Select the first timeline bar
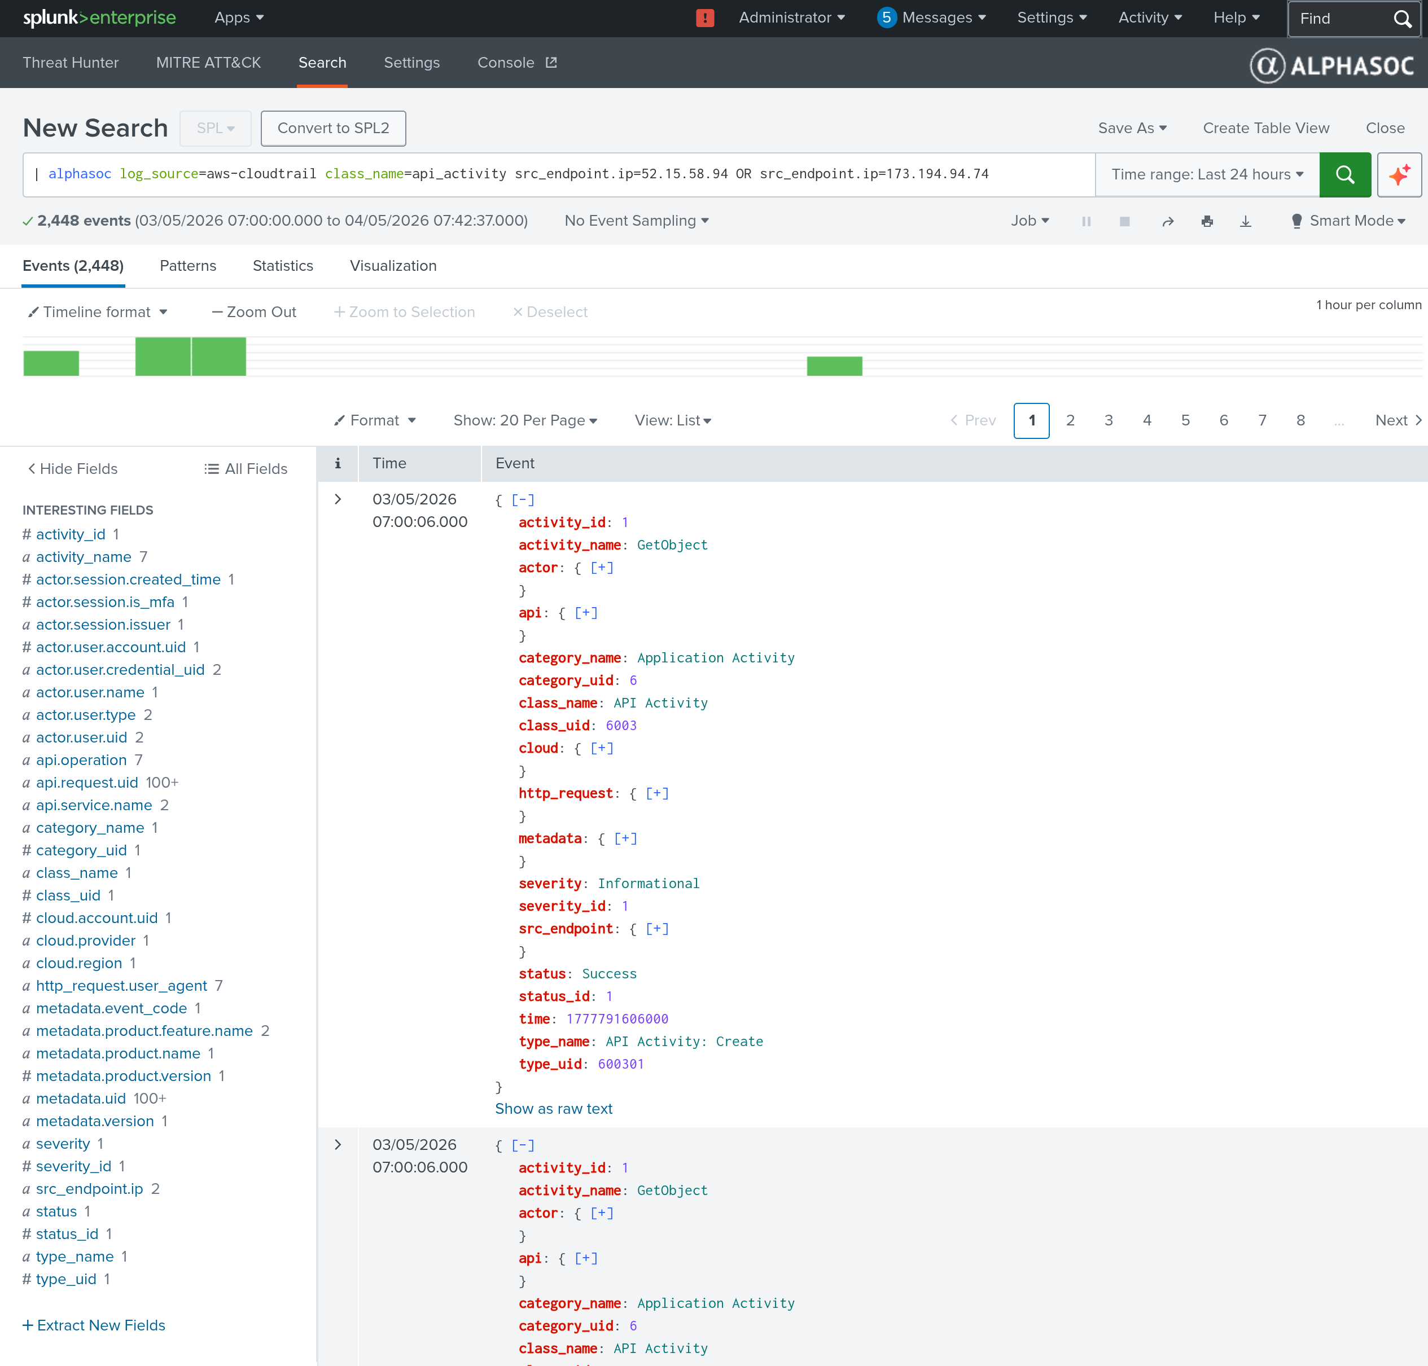The image size is (1428, 1366). click(x=51, y=363)
